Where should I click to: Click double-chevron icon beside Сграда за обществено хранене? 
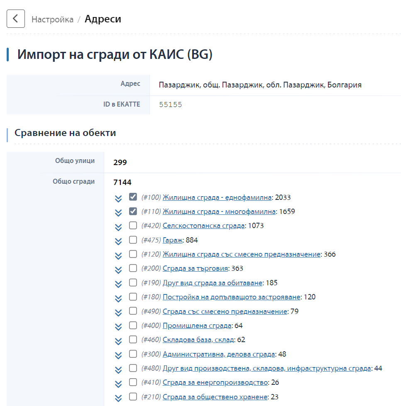[118, 398]
